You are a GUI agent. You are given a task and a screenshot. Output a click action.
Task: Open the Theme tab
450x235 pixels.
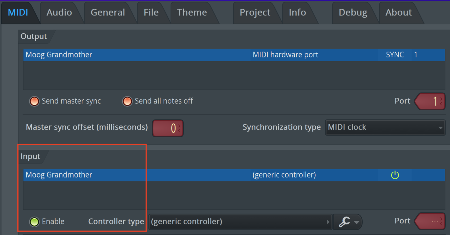coord(192,13)
